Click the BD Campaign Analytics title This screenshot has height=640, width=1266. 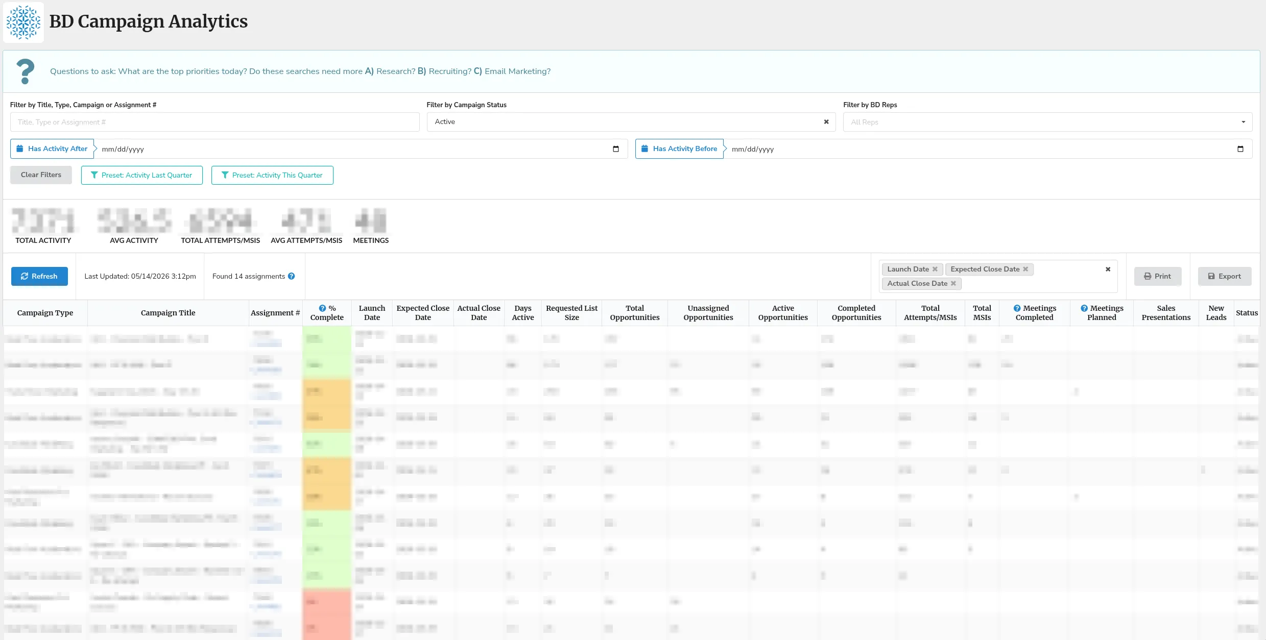[x=148, y=21]
